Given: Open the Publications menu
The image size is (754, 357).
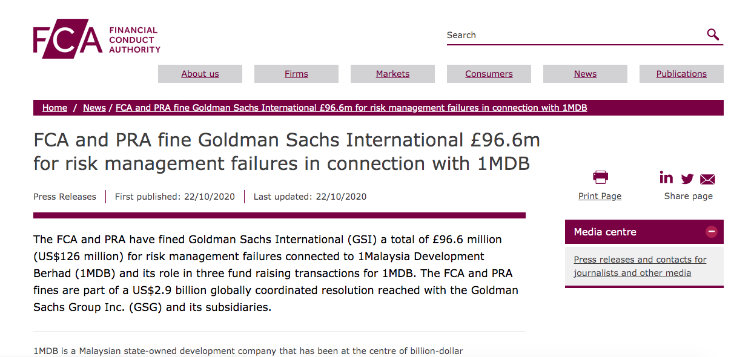Looking at the screenshot, I should click(681, 74).
